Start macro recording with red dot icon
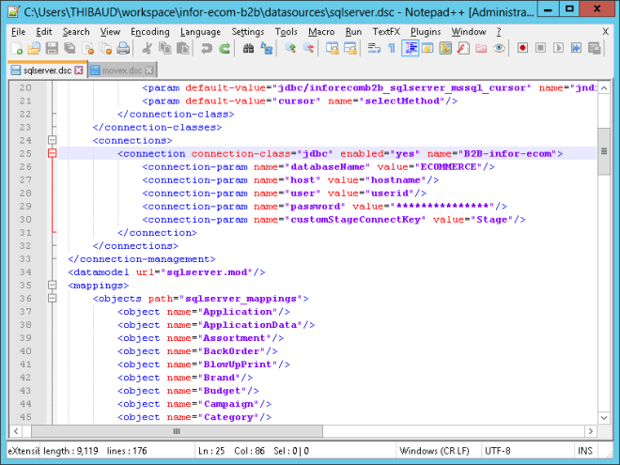Screen dimensions: 620x465 (x=521, y=48)
